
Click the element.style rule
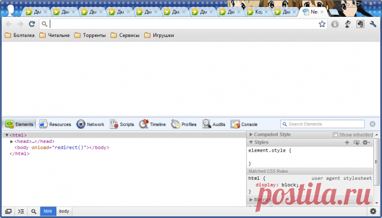coord(270,150)
